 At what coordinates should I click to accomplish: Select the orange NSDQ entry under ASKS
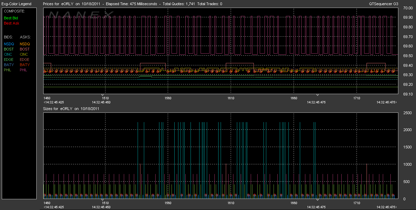coord(25,44)
